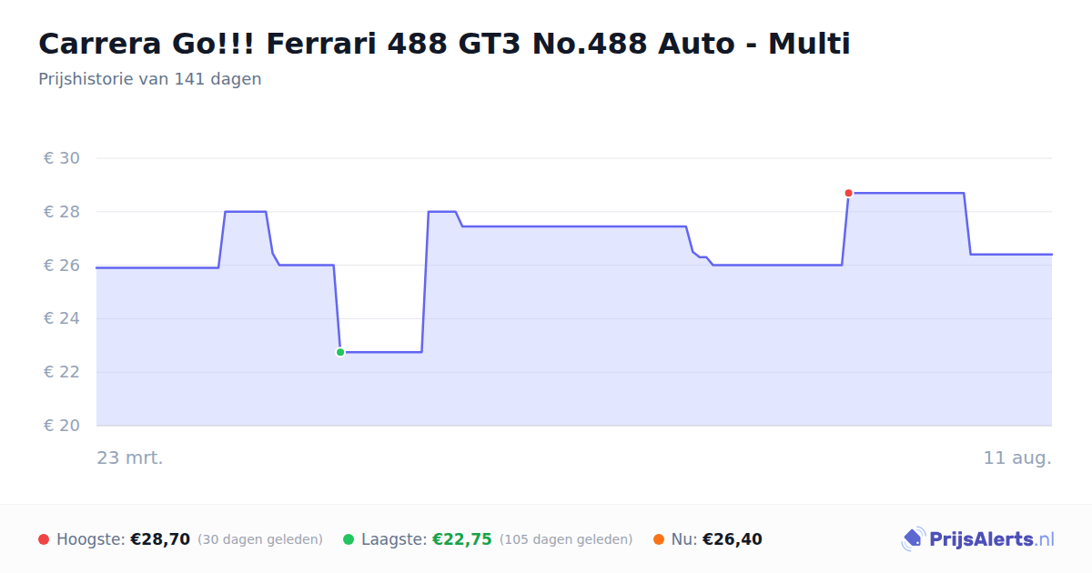1092x573 pixels.
Task: Click the € 30 axis label
Action: coord(62,158)
